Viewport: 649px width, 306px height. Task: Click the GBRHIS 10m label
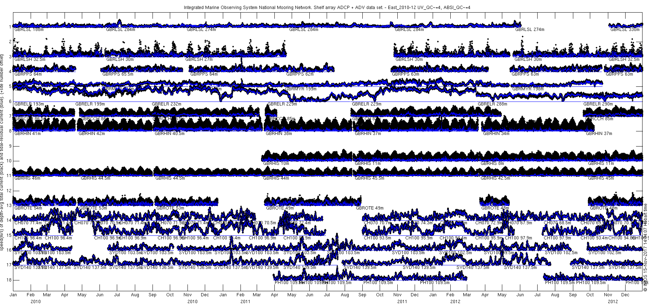(x=276, y=163)
